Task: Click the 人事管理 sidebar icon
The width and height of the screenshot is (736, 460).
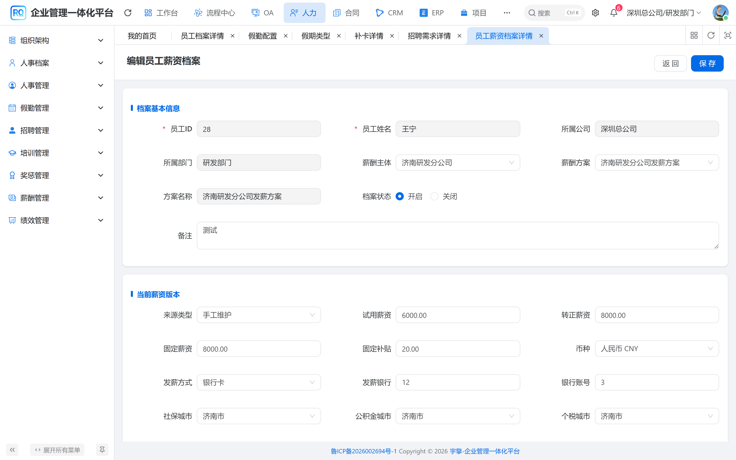Action: coord(12,86)
